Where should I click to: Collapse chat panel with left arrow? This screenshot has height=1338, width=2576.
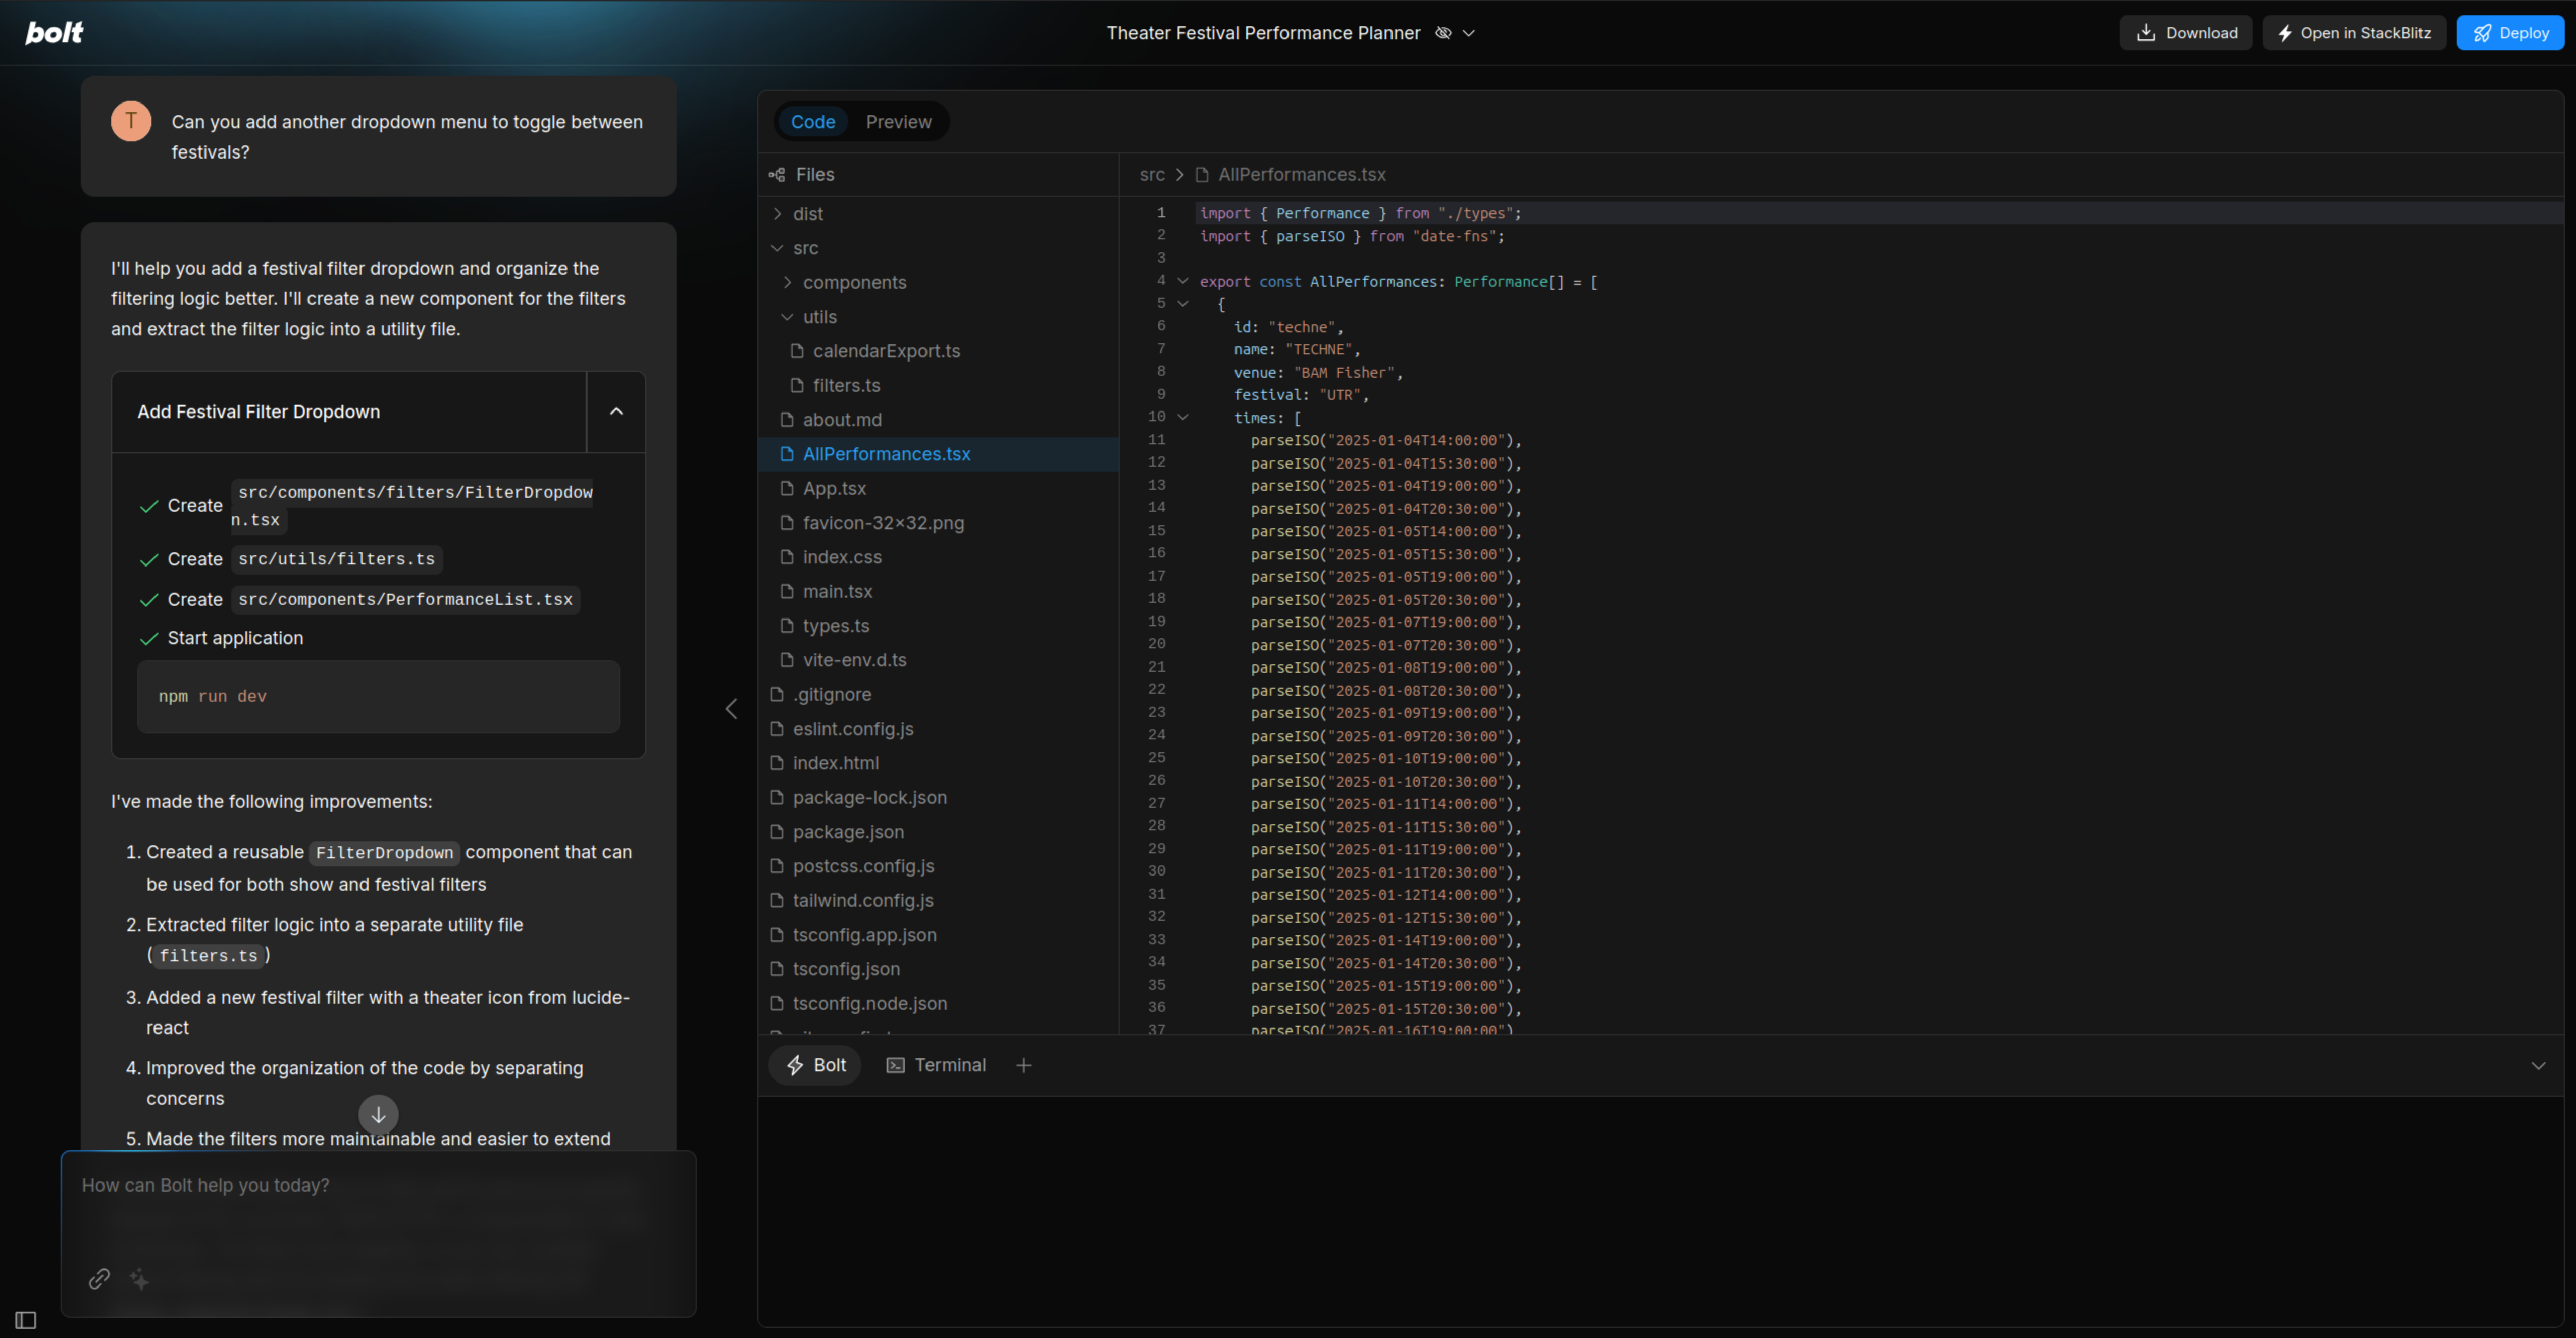point(731,709)
